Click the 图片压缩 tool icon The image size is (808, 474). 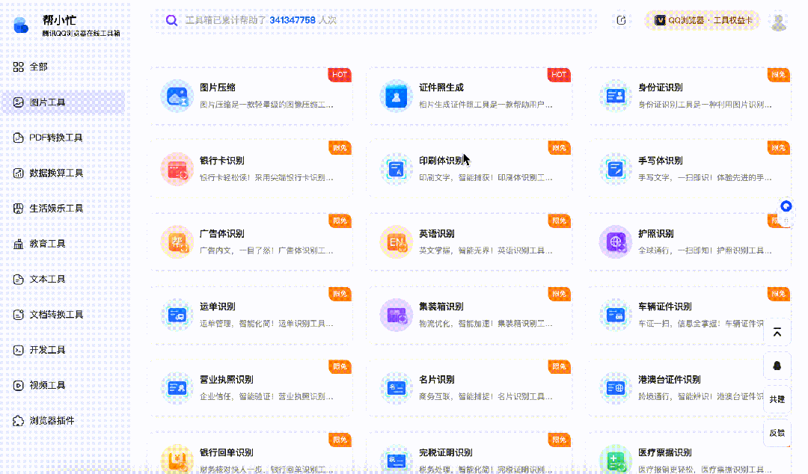point(177,96)
